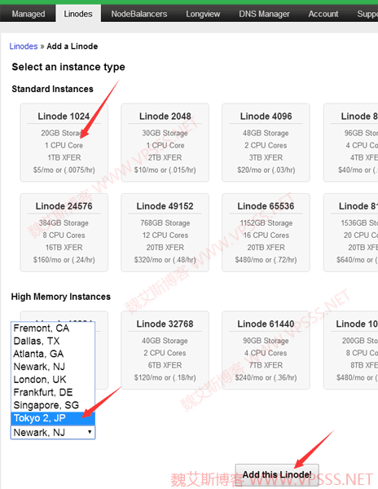The image size is (378, 489).
Task: Open the DNS Manager tab
Action: 264,14
